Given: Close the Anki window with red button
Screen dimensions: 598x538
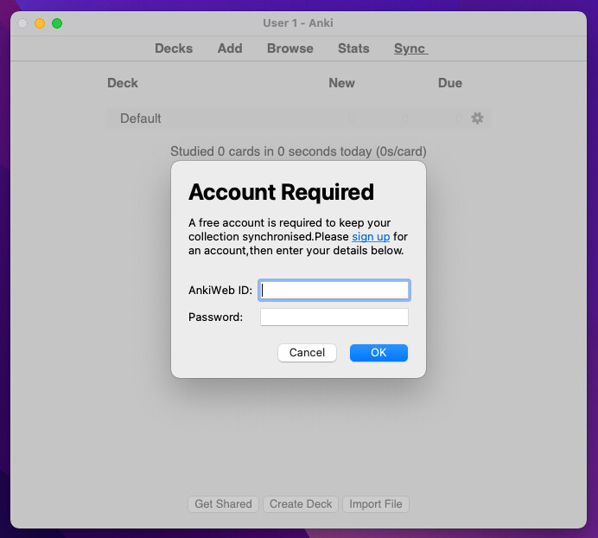Looking at the screenshot, I should [22, 23].
